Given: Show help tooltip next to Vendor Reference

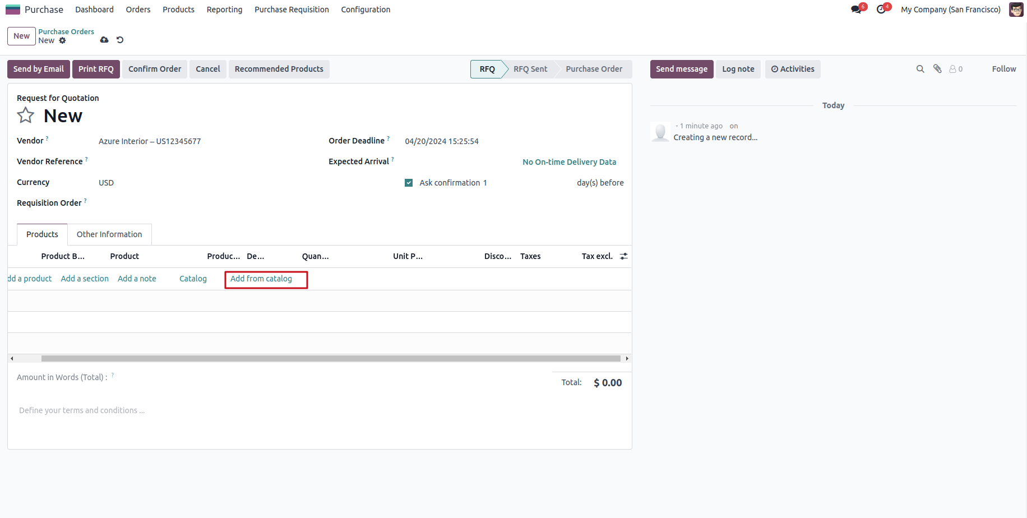Looking at the screenshot, I should click(86, 159).
